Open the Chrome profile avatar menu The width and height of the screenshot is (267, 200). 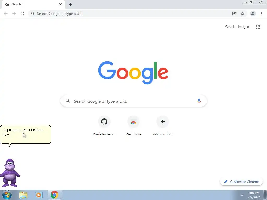253,14
